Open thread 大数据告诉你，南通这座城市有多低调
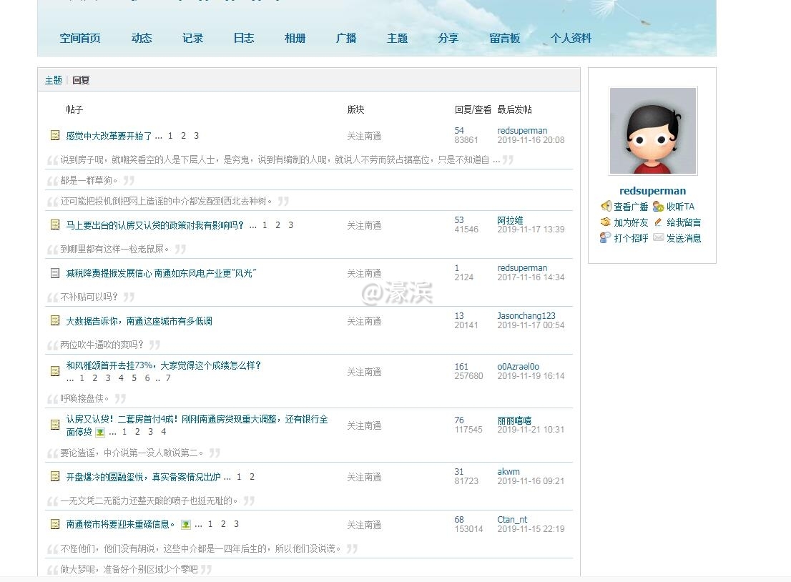This screenshot has width=791, height=582. (x=139, y=321)
